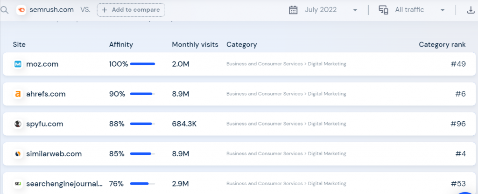Click the #53 category rank
478x194 pixels.
click(x=458, y=184)
